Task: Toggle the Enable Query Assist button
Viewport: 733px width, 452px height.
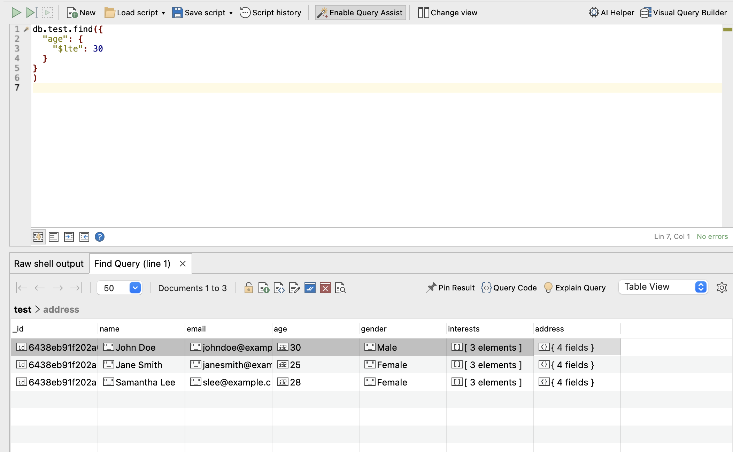Action: pyautogui.click(x=360, y=13)
